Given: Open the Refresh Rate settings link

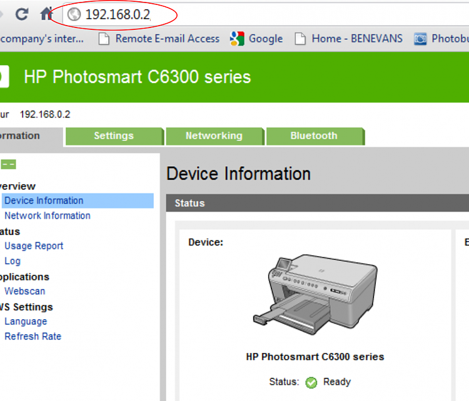Looking at the screenshot, I should 33,337.
